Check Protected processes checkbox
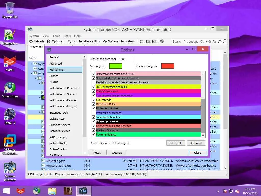Screen dimensions: 261x196 93,113
